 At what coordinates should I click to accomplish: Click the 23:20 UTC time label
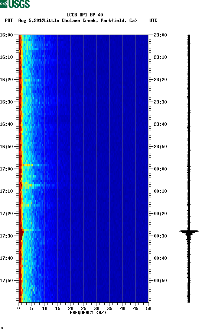(160, 80)
